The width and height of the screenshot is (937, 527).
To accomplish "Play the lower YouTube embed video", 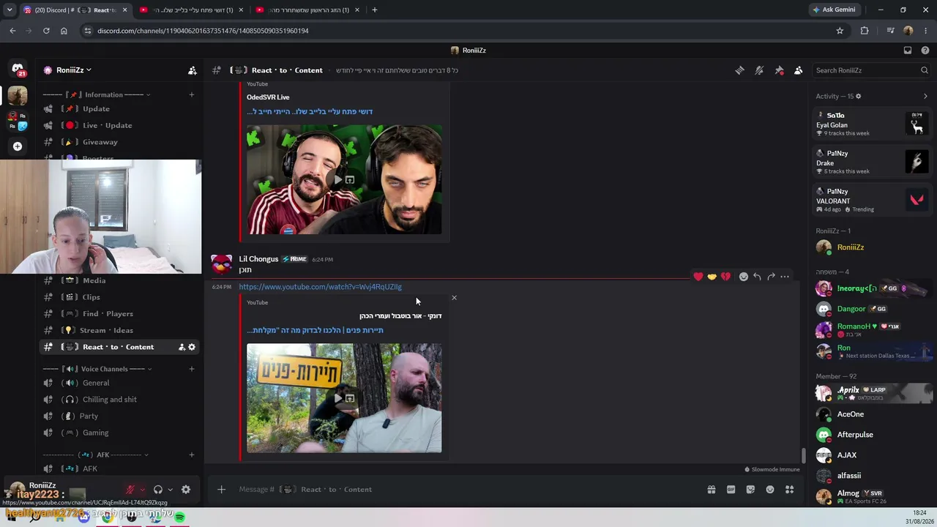I will pos(337,398).
